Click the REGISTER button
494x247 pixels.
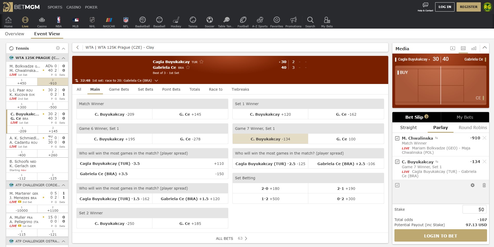pyautogui.click(x=468, y=7)
